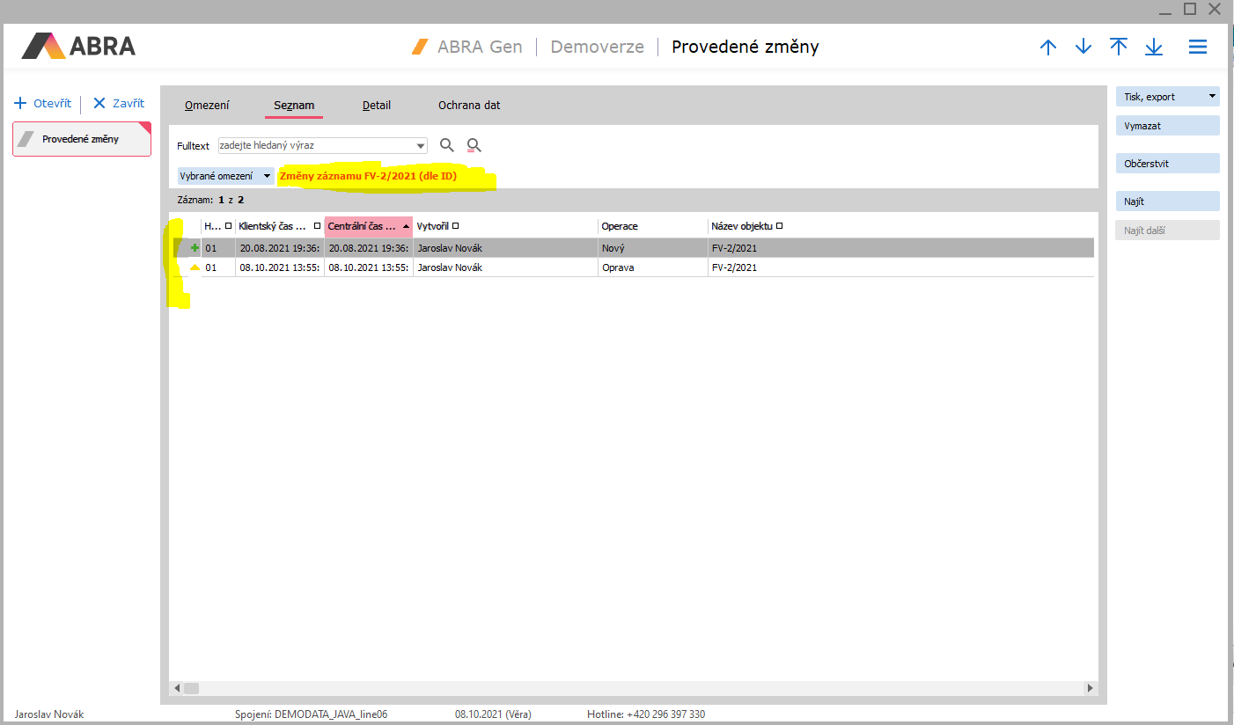The height and width of the screenshot is (725, 1234).
Task: Jump to first record with top-bar arrow
Action: (x=1119, y=48)
